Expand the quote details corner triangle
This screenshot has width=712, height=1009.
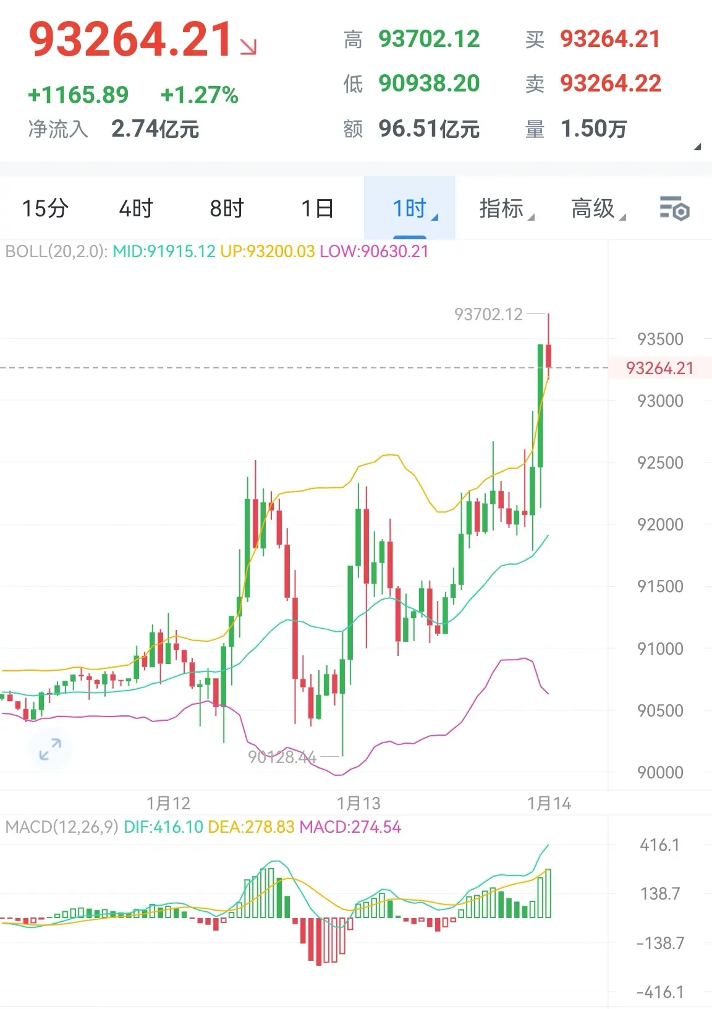[x=697, y=147]
